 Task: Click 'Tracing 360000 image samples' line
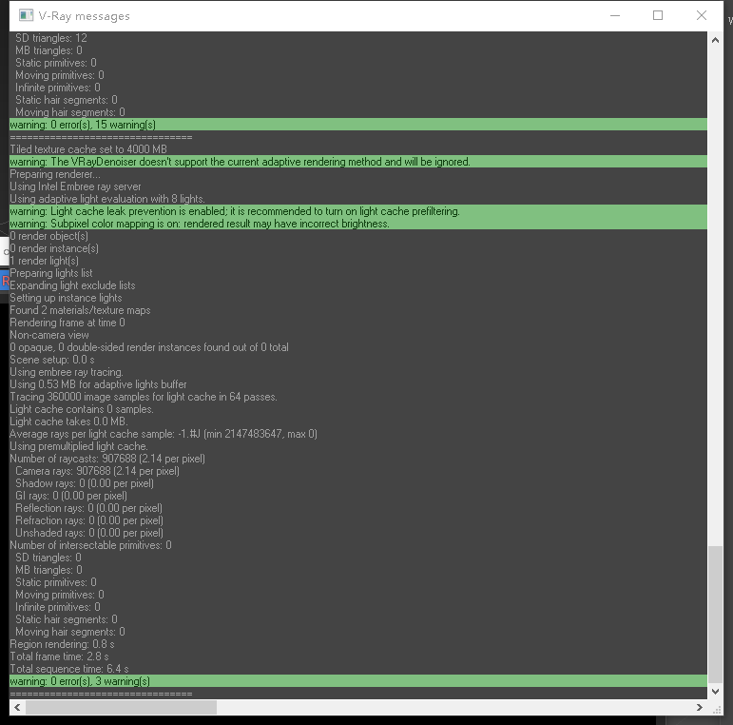[x=144, y=397]
